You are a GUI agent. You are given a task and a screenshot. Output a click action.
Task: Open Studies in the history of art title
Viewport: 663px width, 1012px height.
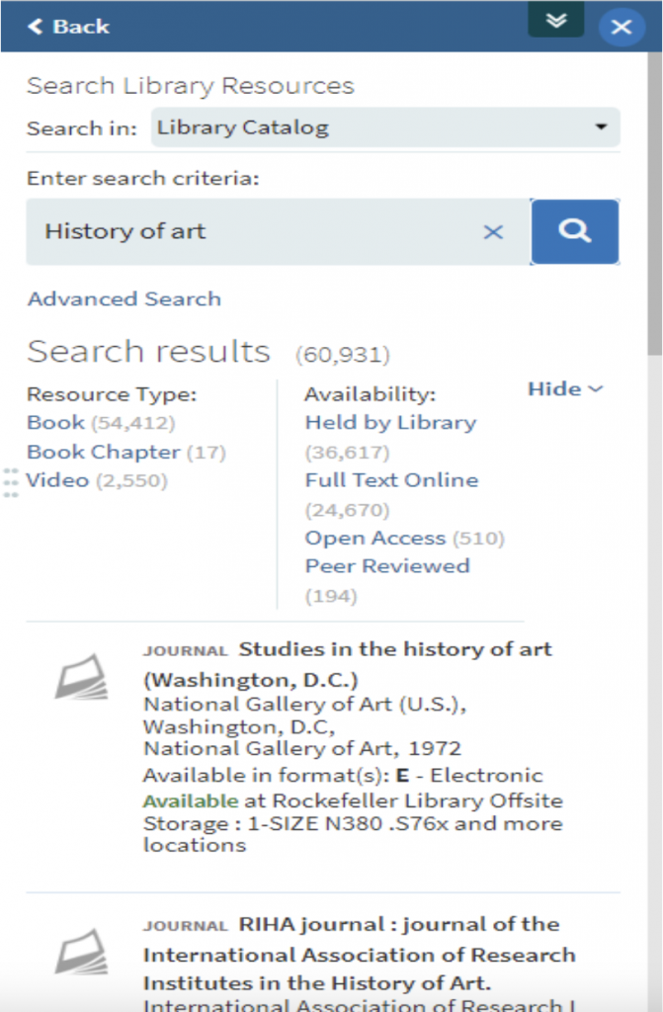[395, 650]
